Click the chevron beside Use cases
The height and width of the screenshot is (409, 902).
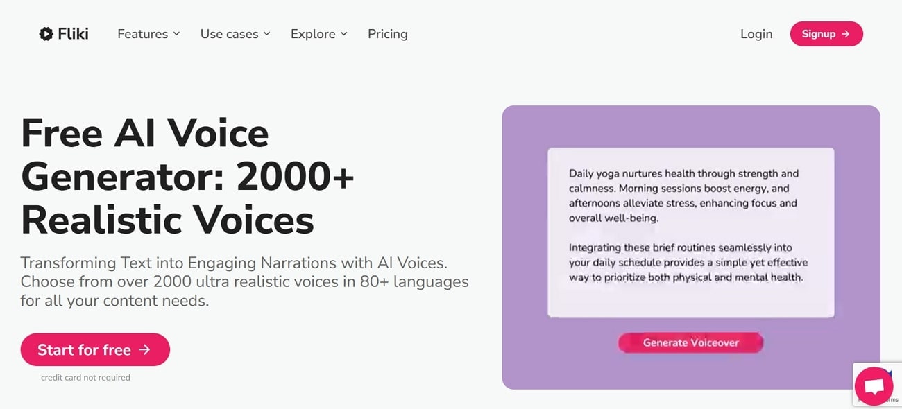tap(267, 34)
